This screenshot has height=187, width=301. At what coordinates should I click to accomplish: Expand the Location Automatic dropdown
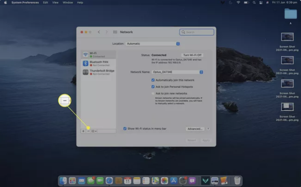[153, 44]
